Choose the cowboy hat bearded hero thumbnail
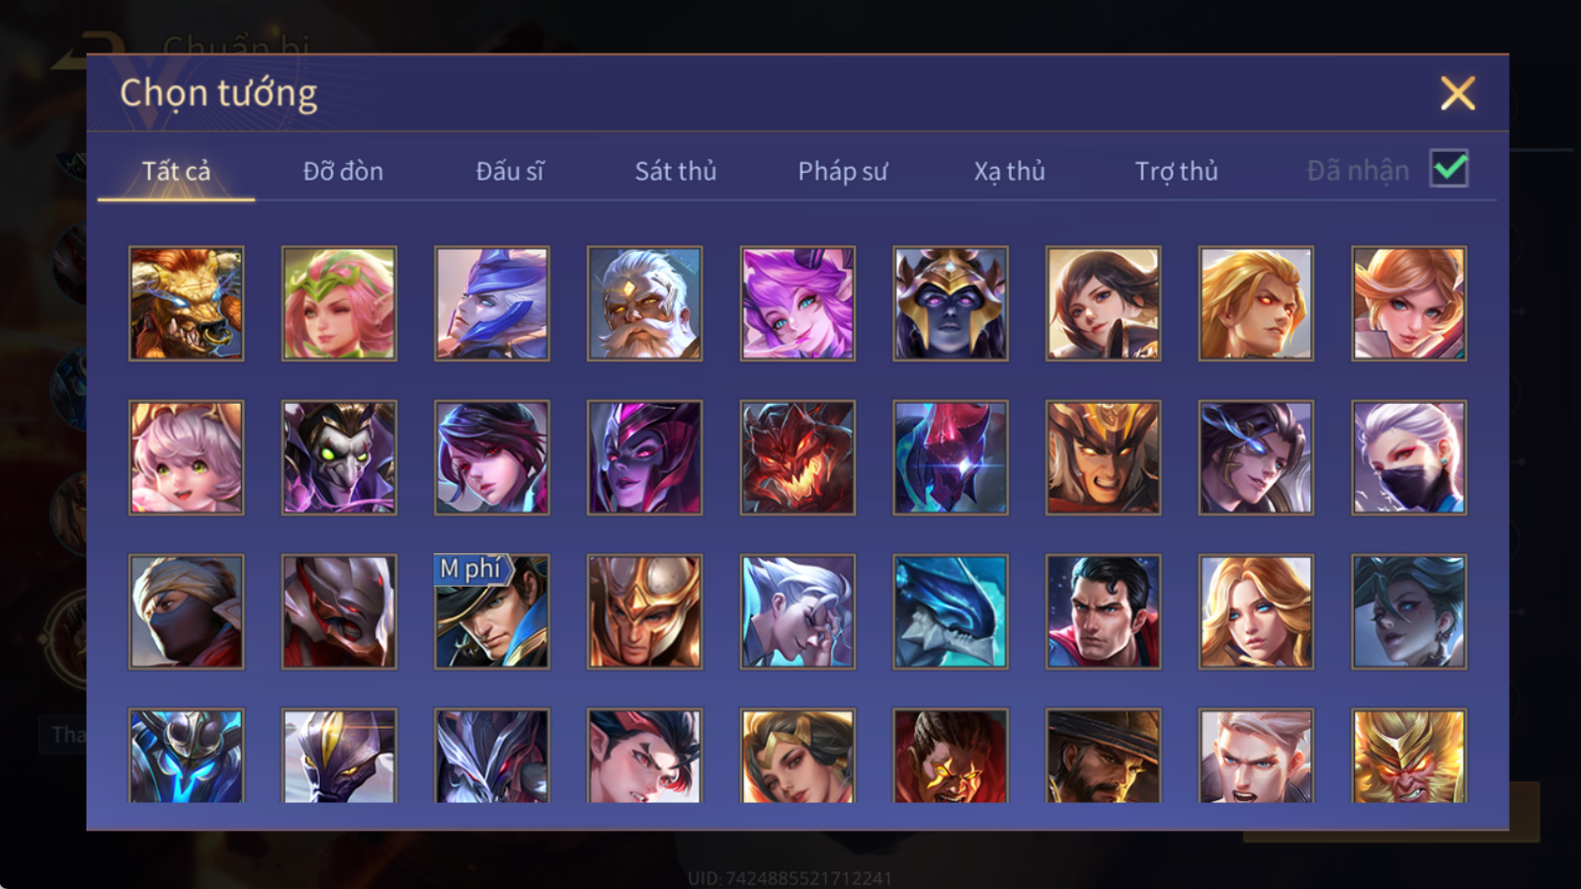1581x889 pixels. coord(1103,756)
